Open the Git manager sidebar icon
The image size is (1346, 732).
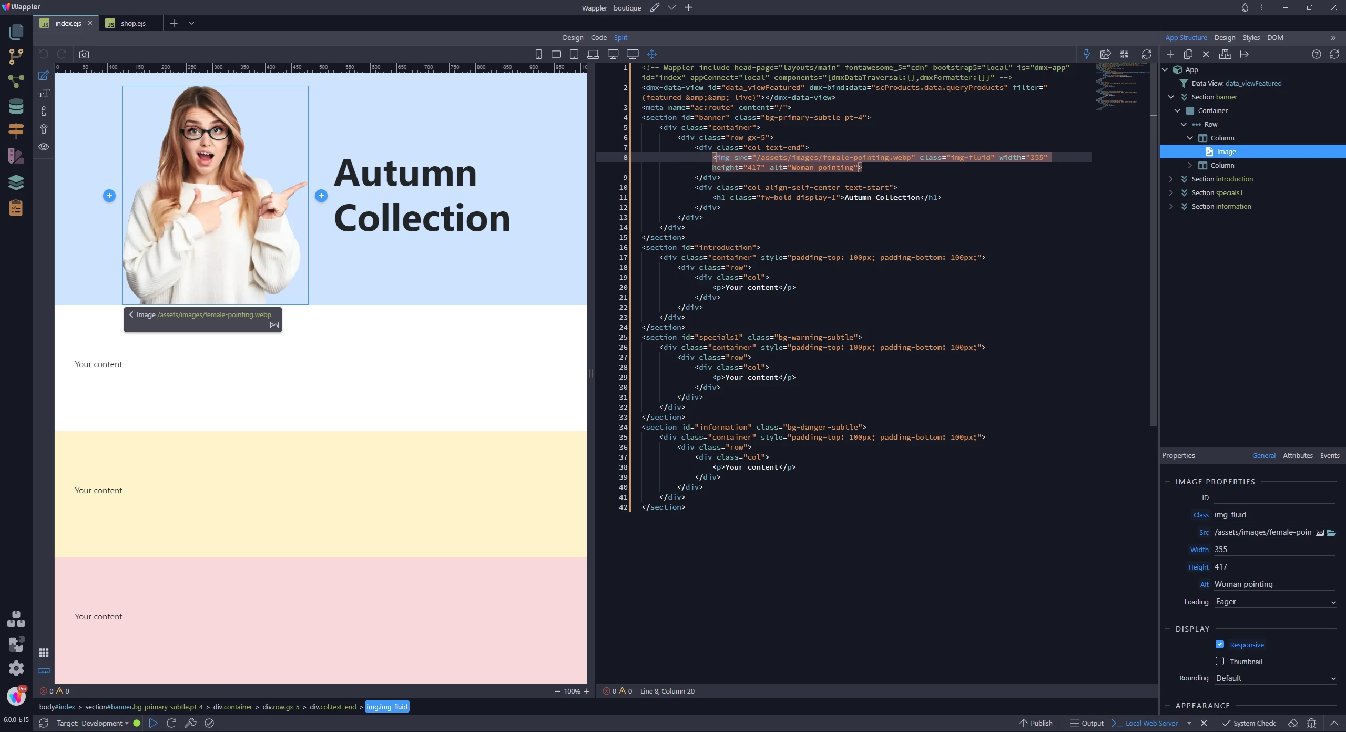tap(16, 56)
